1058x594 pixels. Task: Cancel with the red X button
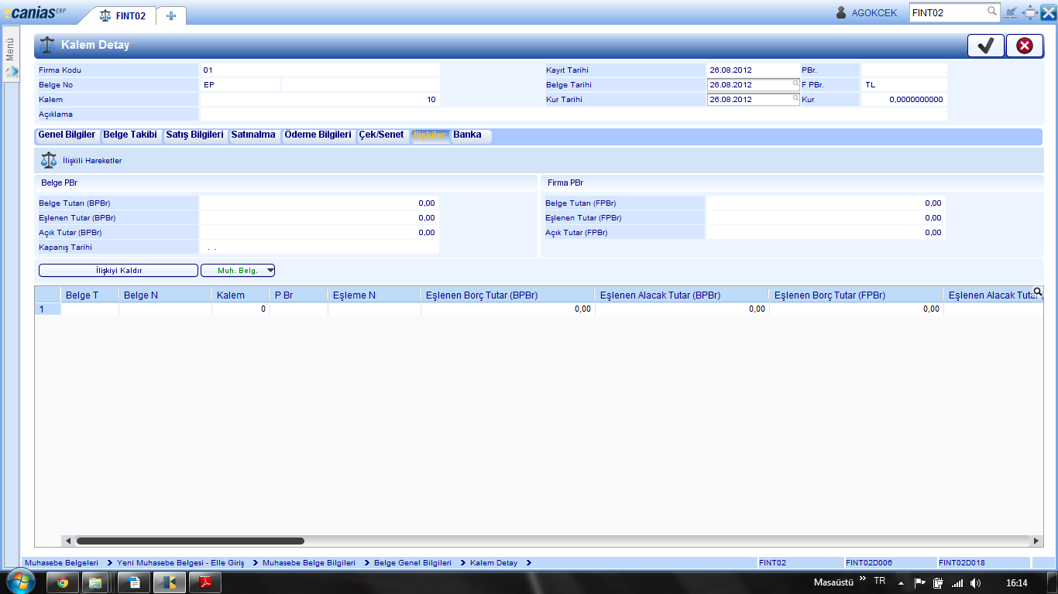tap(1025, 46)
